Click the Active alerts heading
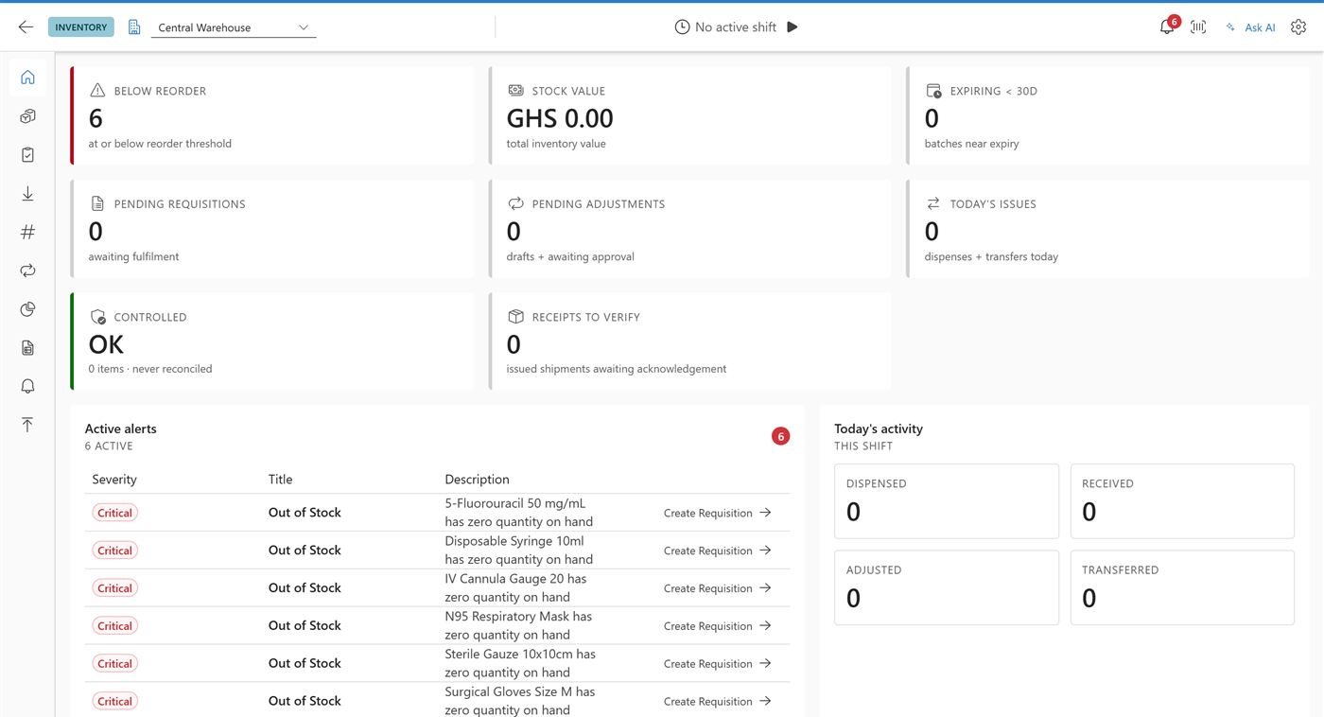The height and width of the screenshot is (717, 1324). click(x=121, y=428)
